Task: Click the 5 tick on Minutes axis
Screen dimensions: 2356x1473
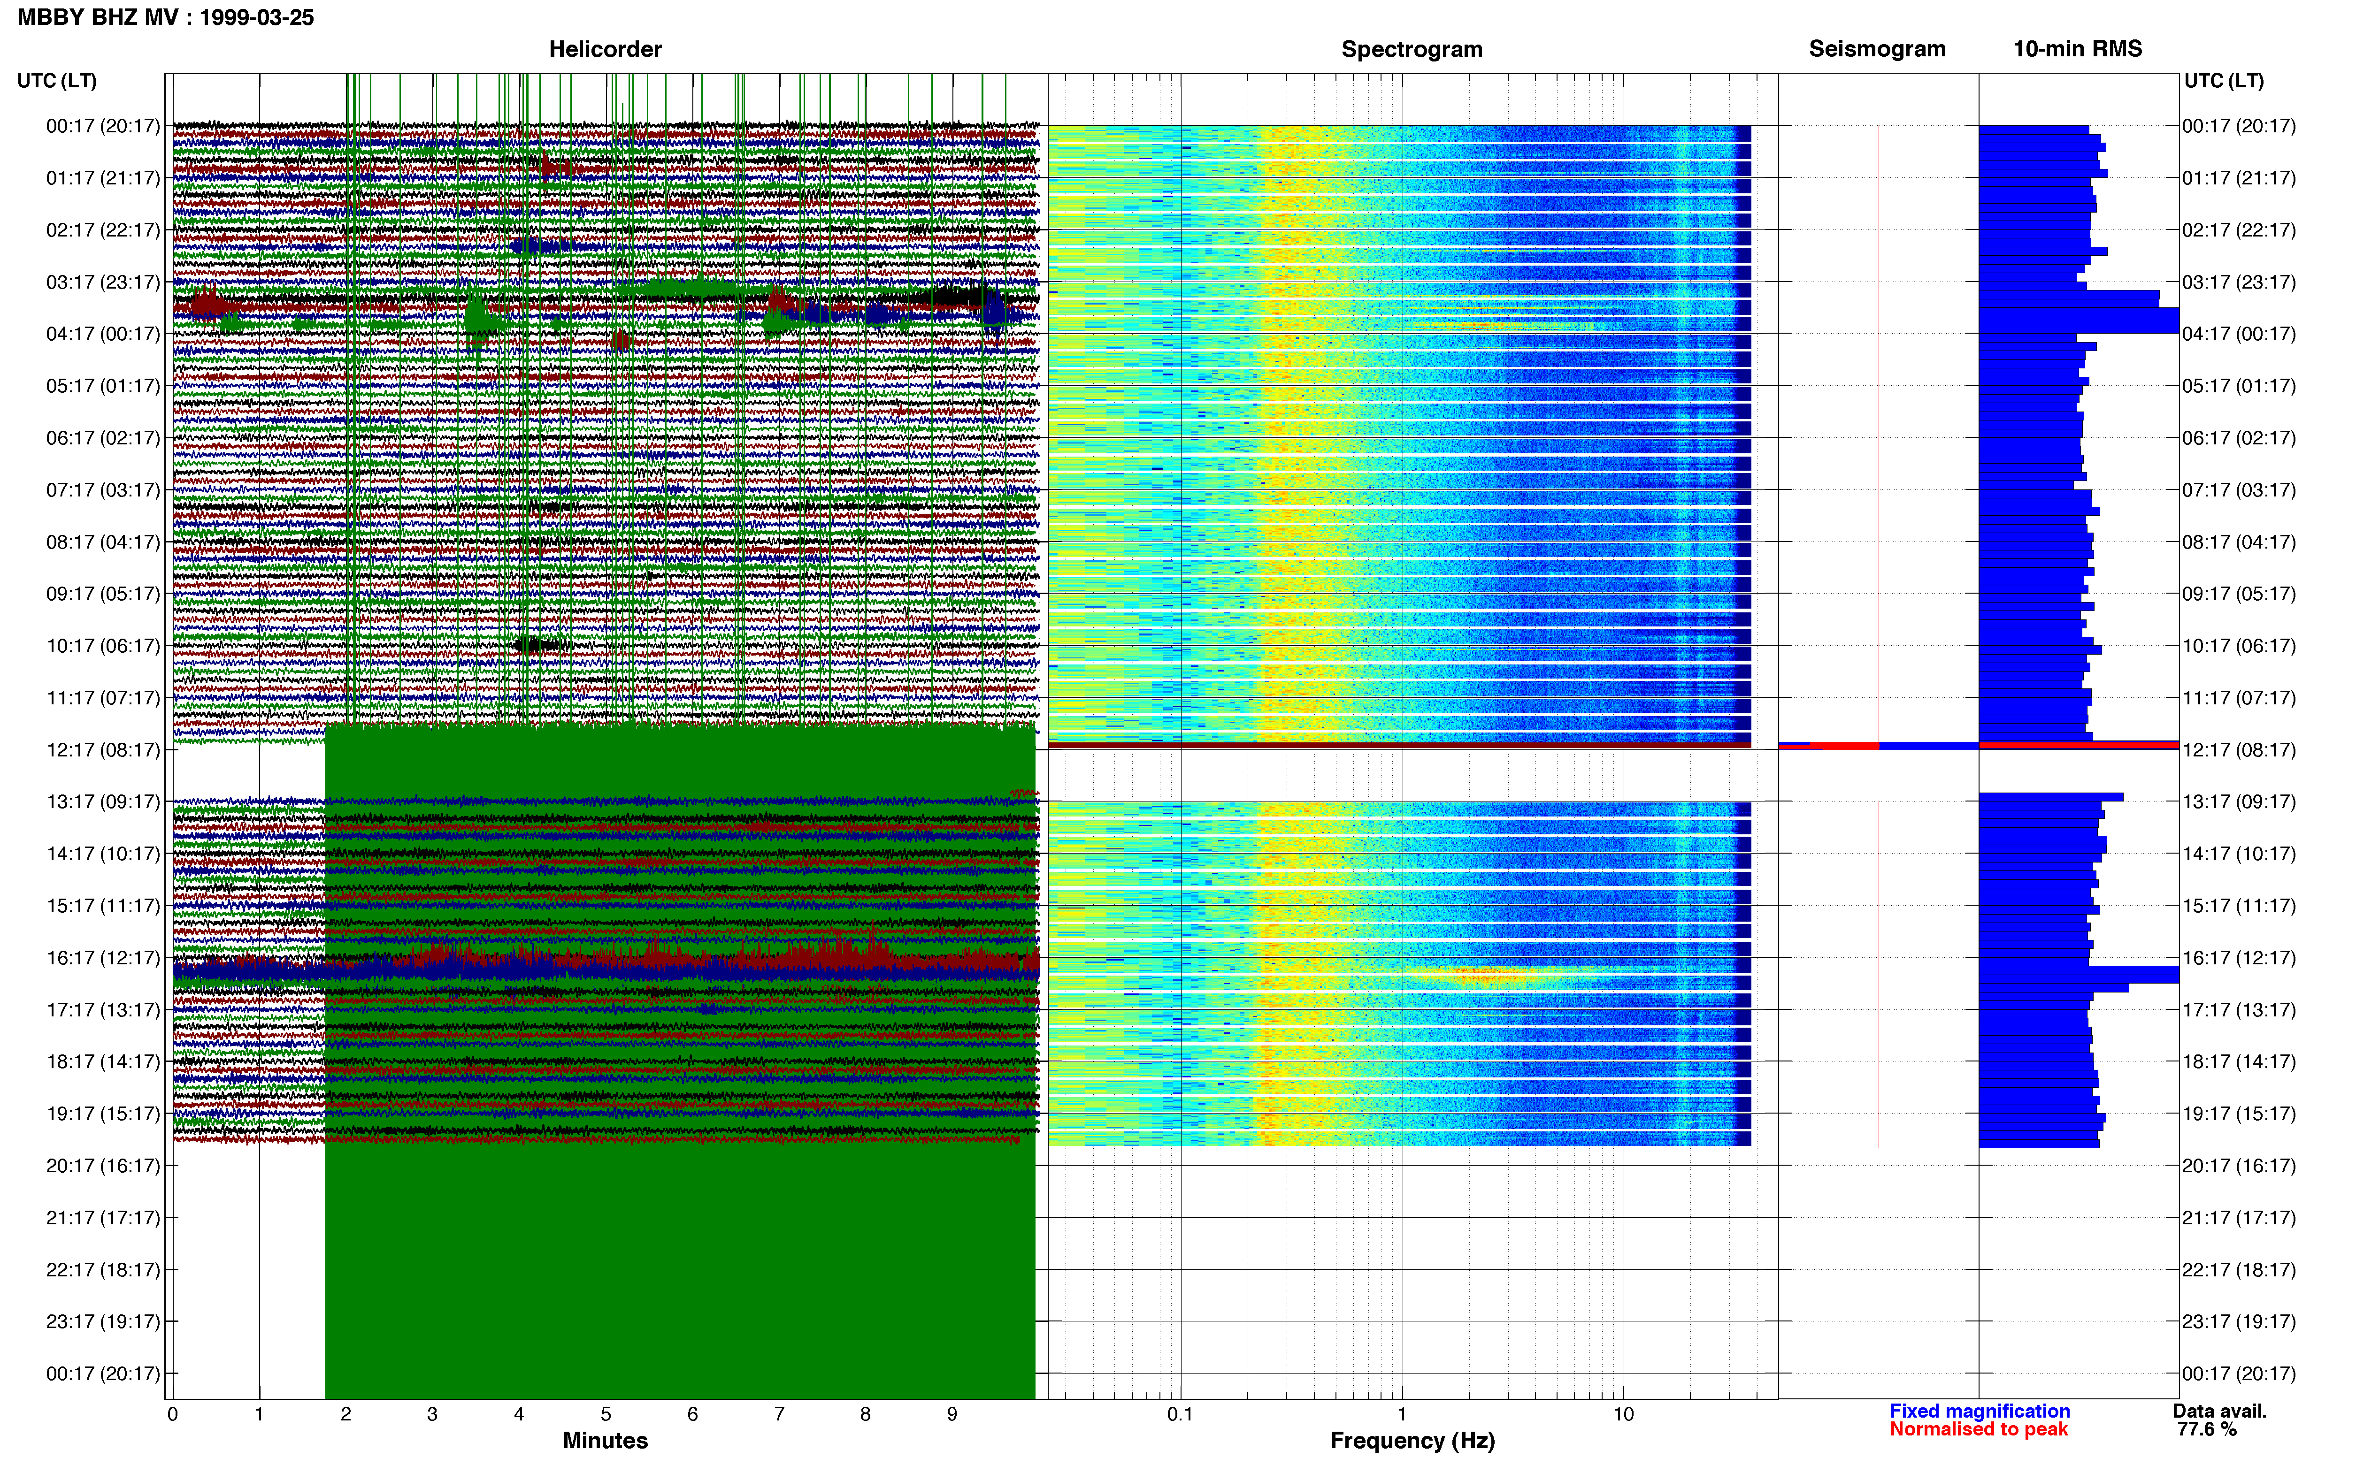Action: 606,1414
